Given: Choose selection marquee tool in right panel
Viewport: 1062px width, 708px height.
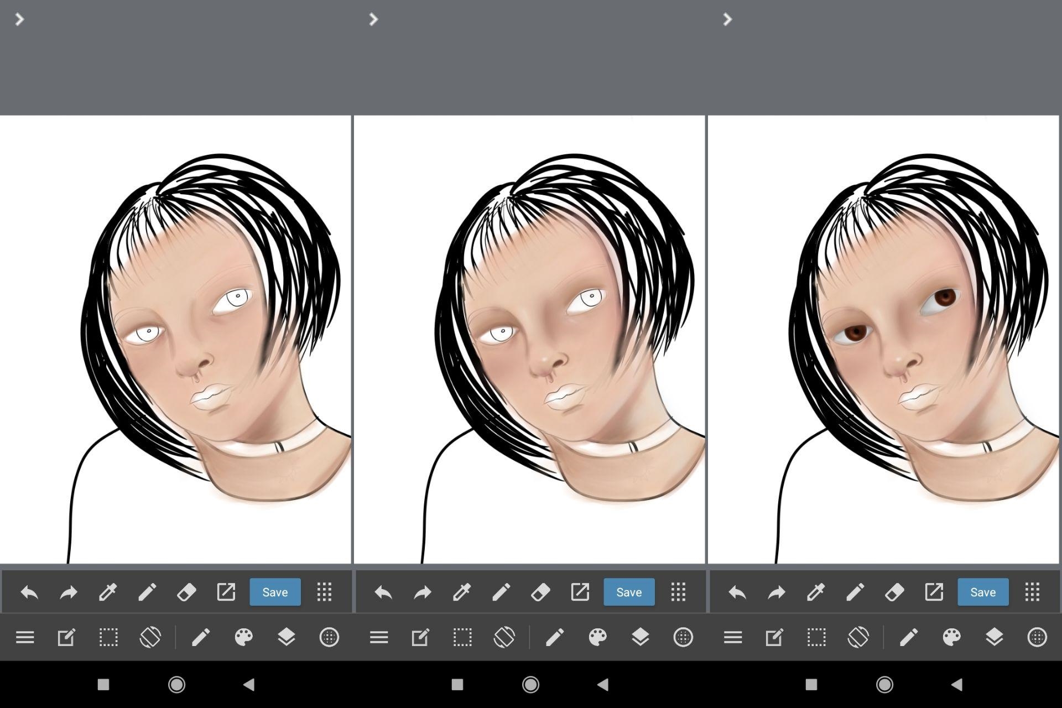Looking at the screenshot, I should click(816, 637).
